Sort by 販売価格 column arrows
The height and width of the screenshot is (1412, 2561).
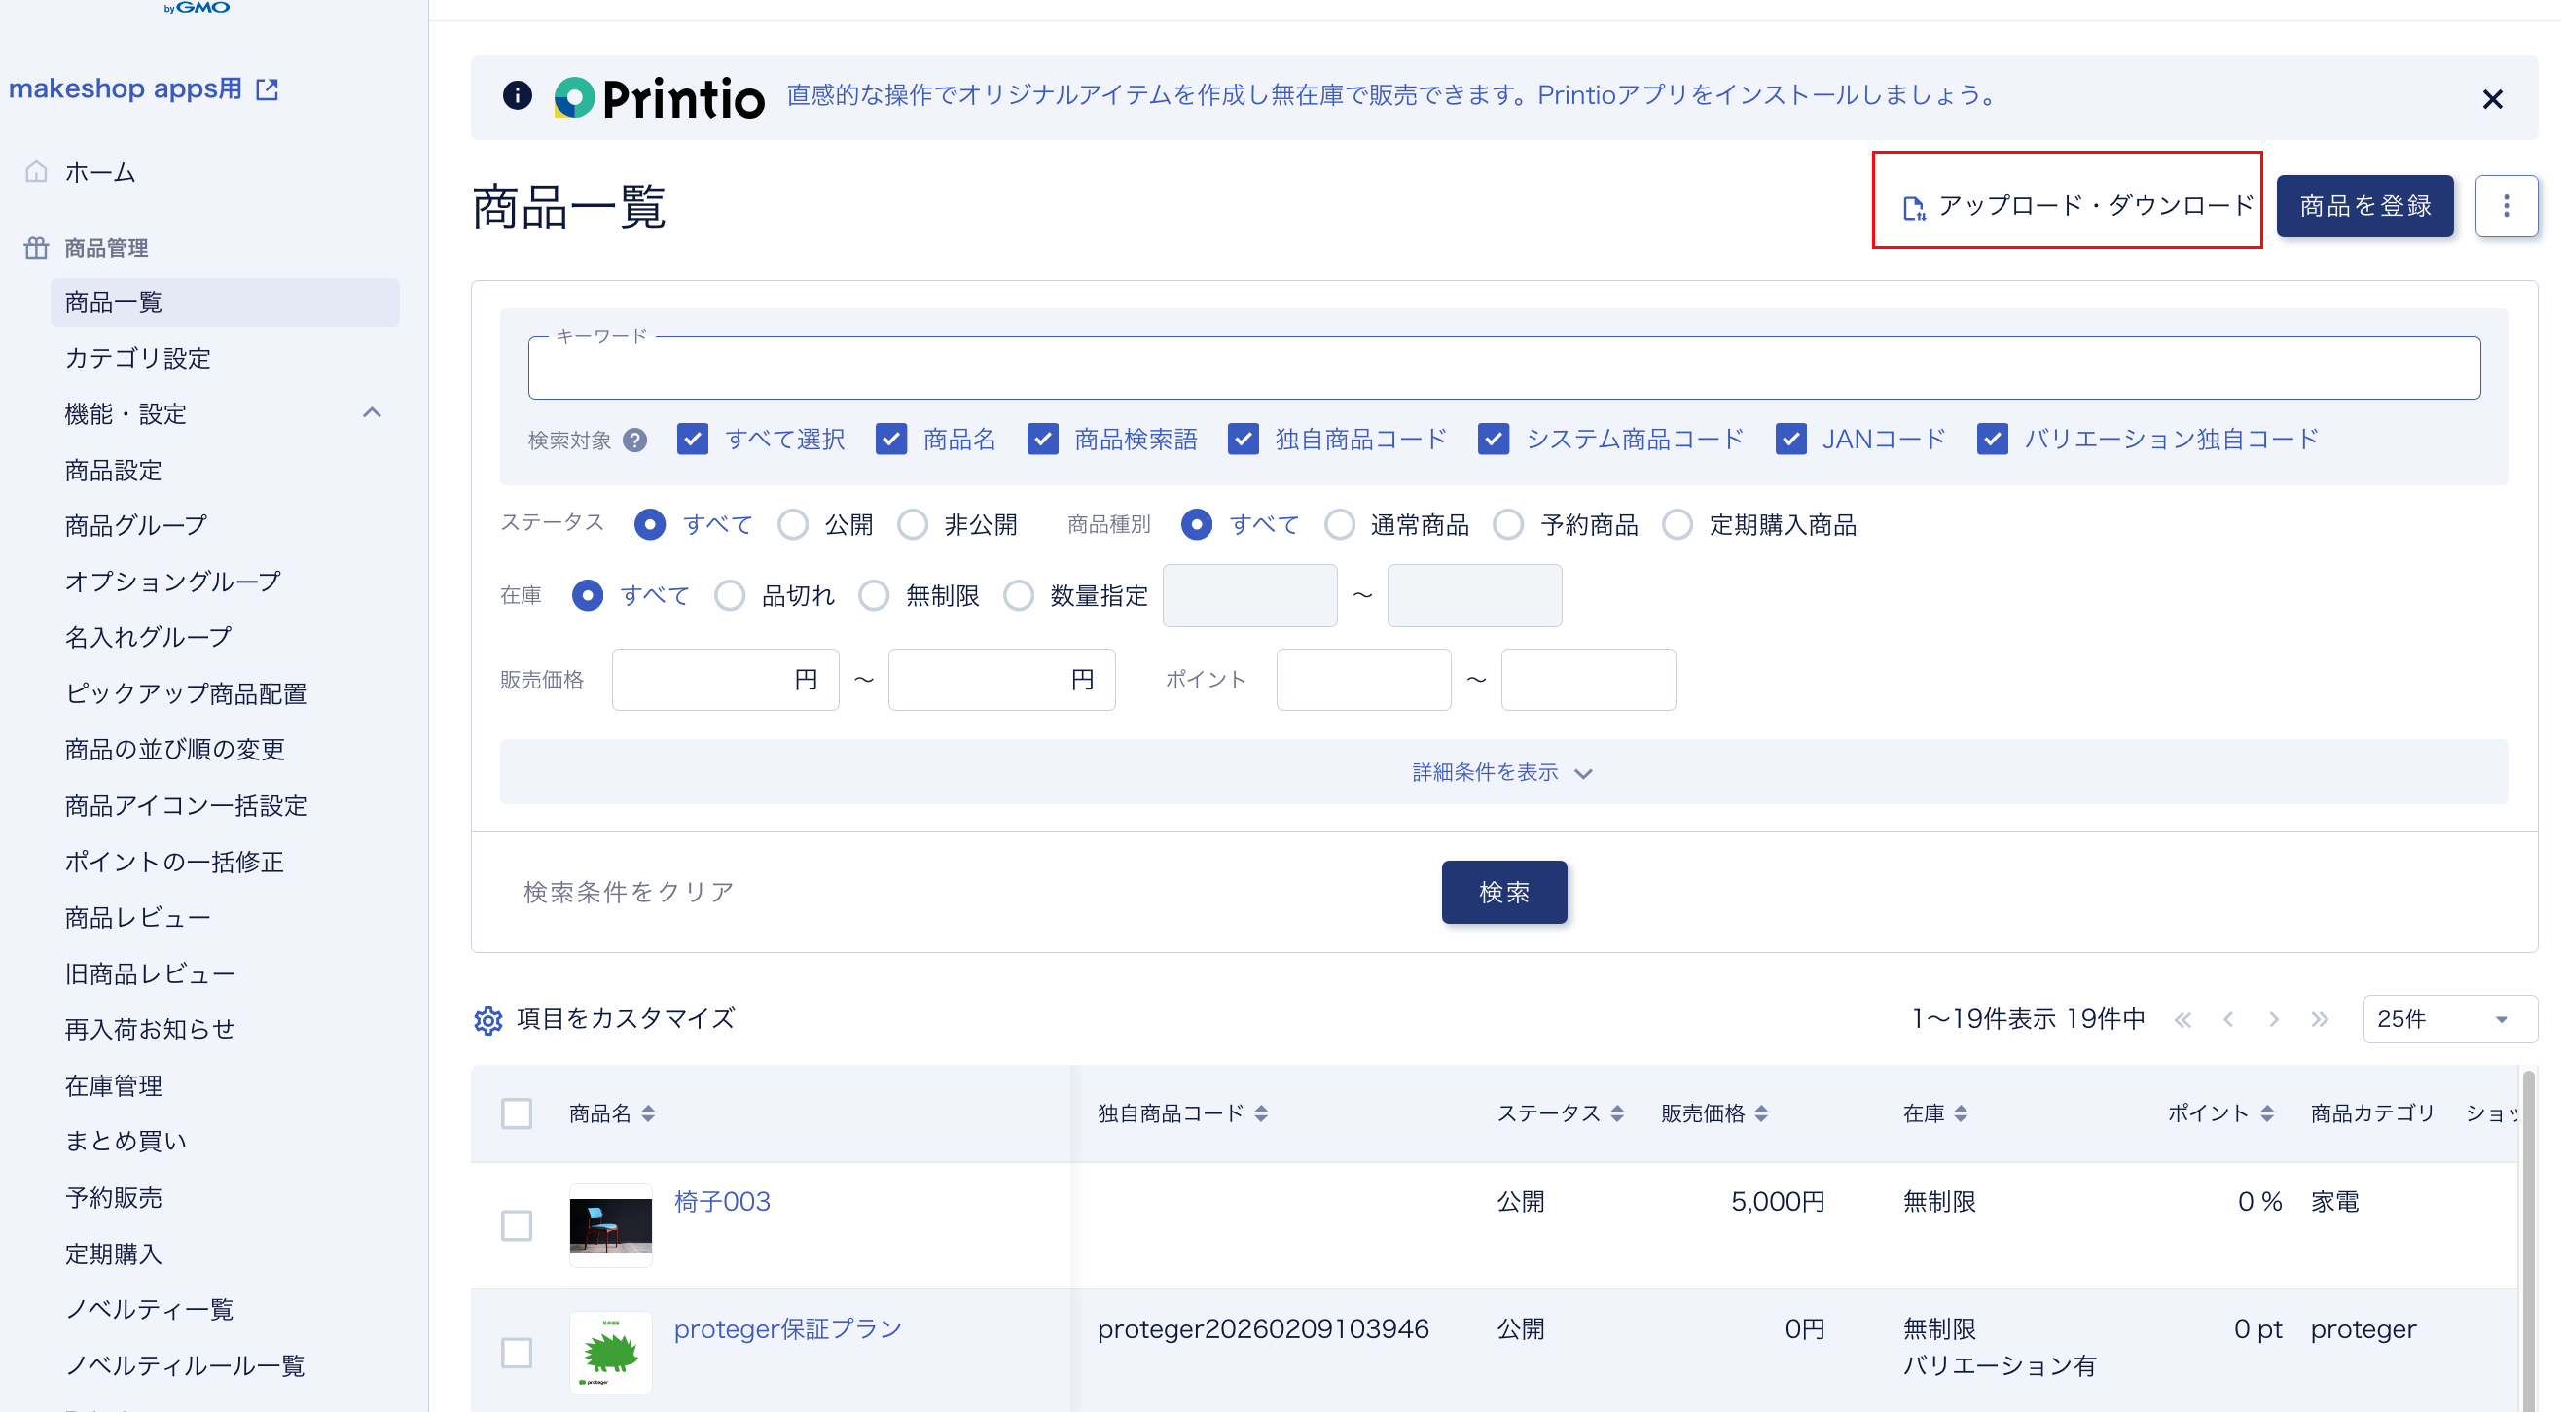(x=1761, y=1113)
